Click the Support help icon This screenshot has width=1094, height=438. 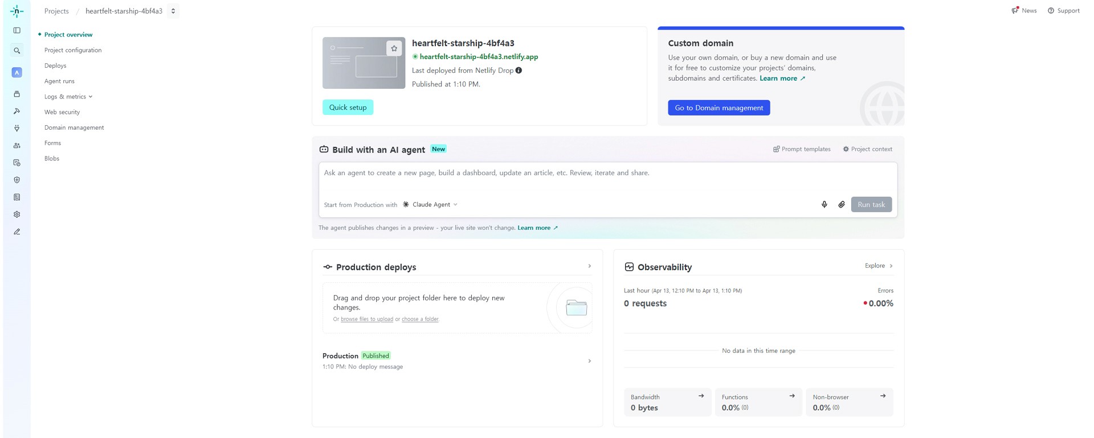tap(1051, 11)
